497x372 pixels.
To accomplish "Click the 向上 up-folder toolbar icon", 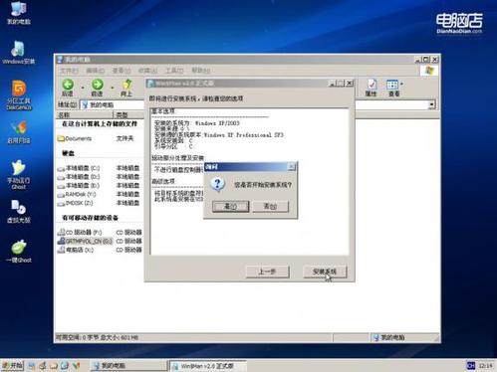I will (126, 88).
